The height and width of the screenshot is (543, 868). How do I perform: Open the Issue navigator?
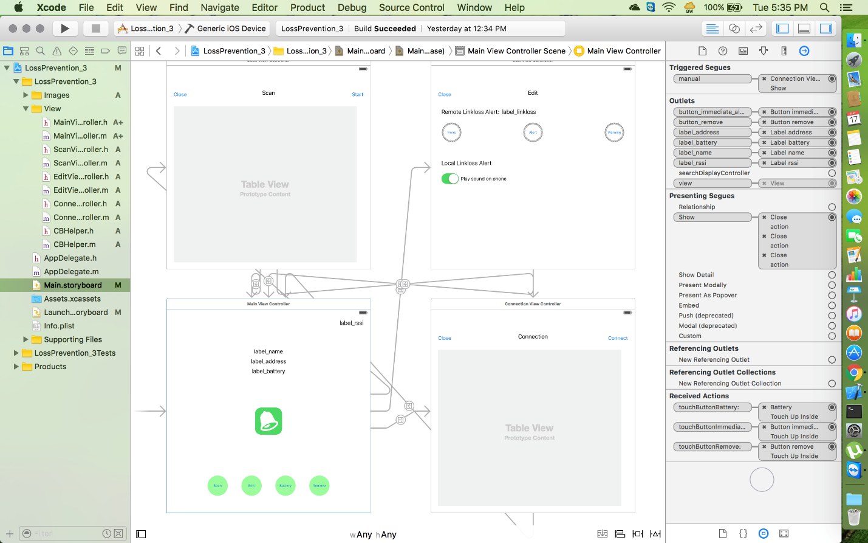56,51
